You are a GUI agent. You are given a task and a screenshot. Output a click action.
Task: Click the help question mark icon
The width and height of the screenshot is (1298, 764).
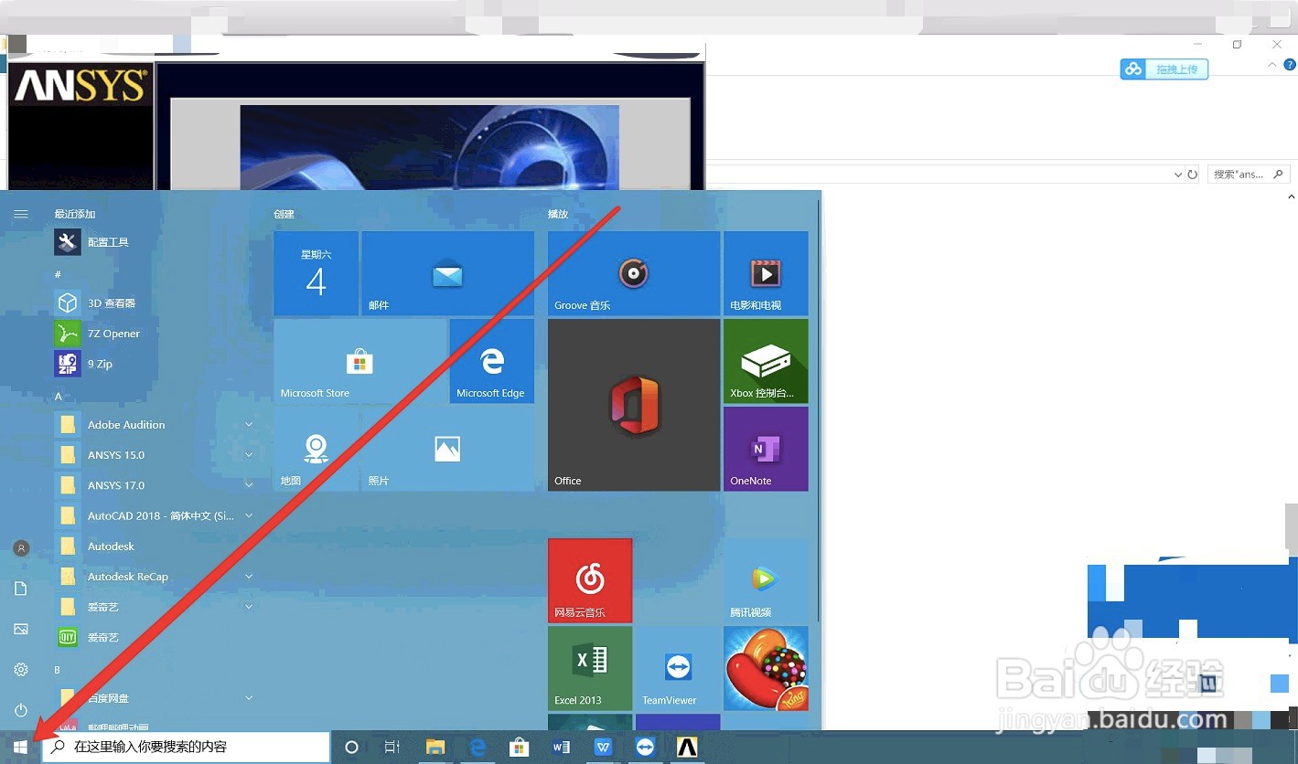[x=1290, y=65]
